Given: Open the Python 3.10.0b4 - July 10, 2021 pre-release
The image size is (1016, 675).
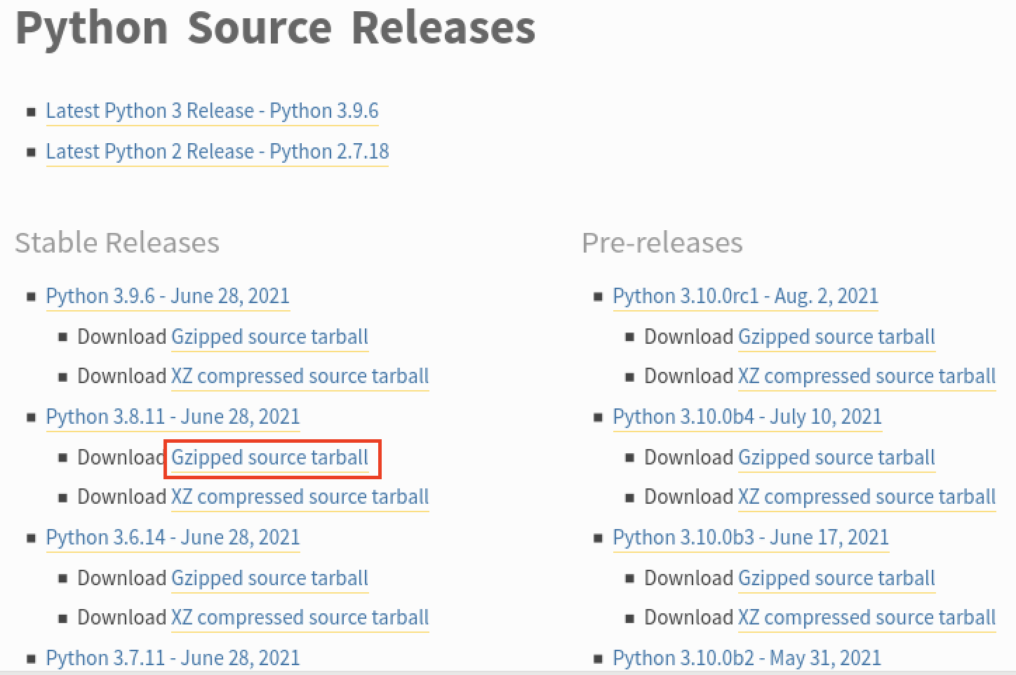Looking at the screenshot, I should coord(747,417).
